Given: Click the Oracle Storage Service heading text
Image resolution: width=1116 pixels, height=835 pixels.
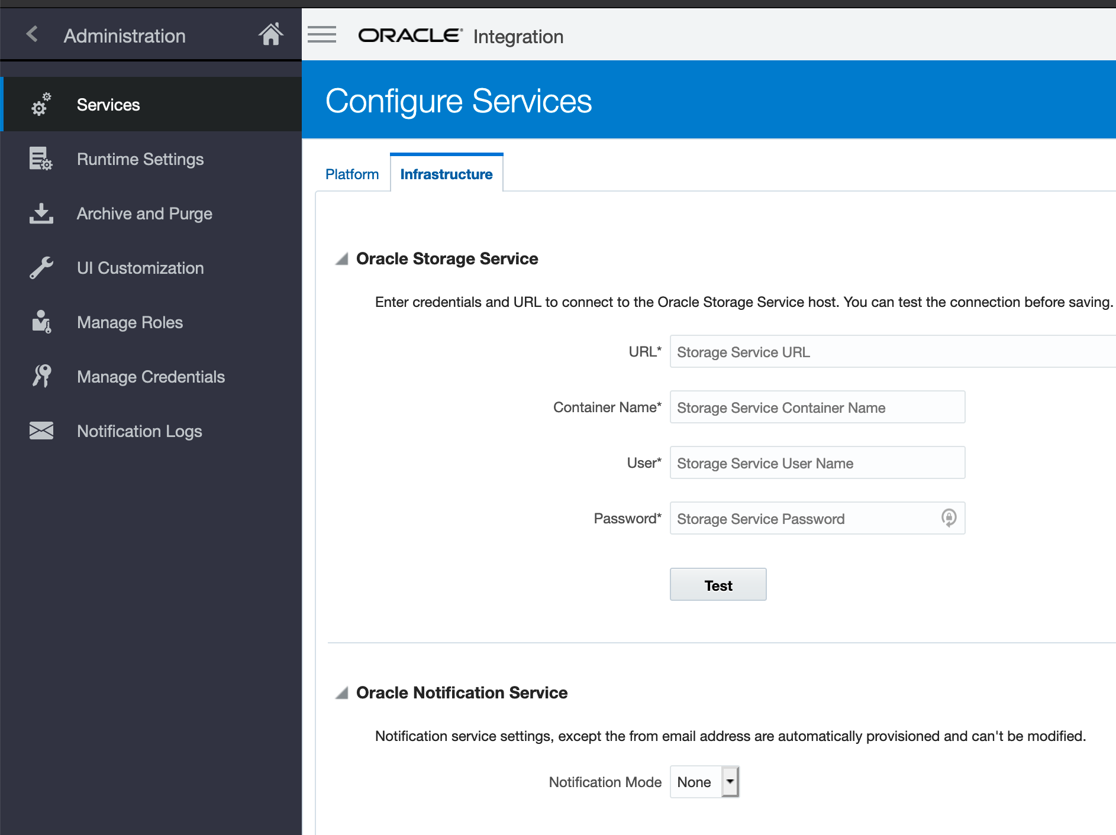Looking at the screenshot, I should (x=447, y=258).
